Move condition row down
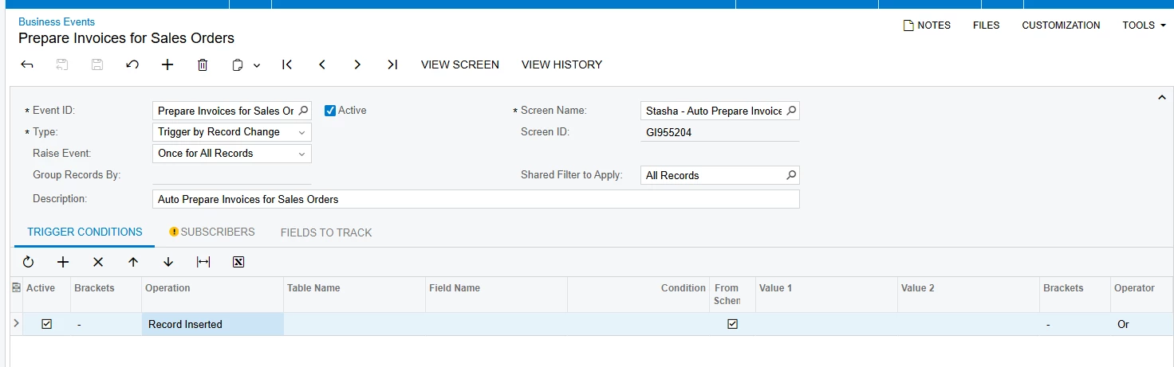Image resolution: width=1174 pixels, height=367 pixels. coord(168,262)
